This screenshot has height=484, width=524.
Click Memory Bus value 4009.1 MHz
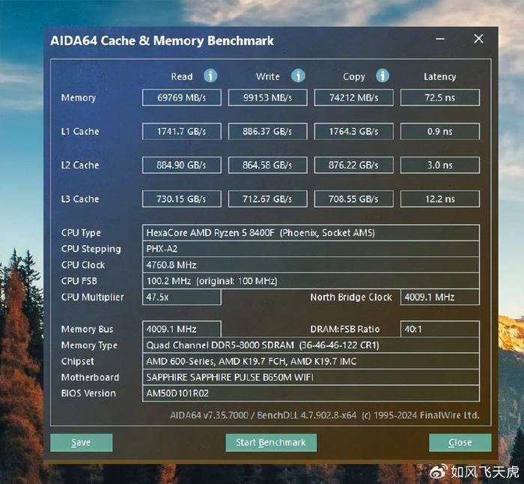[x=181, y=329]
